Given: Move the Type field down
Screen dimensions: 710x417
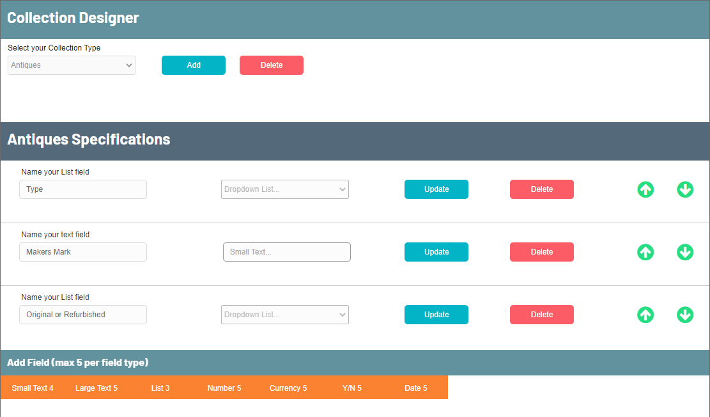Looking at the screenshot, I should pyautogui.click(x=685, y=189).
